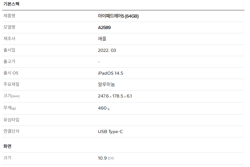
Task: Click the iPadOS 14.5 value
Action: [x=111, y=73]
